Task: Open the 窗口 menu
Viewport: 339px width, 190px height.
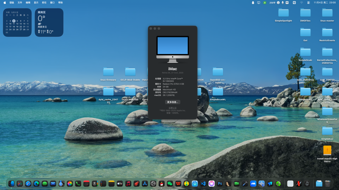Action: click(52, 3)
